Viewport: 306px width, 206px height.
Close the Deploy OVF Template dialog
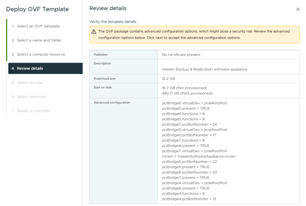pyautogui.click(x=298, y=10)
